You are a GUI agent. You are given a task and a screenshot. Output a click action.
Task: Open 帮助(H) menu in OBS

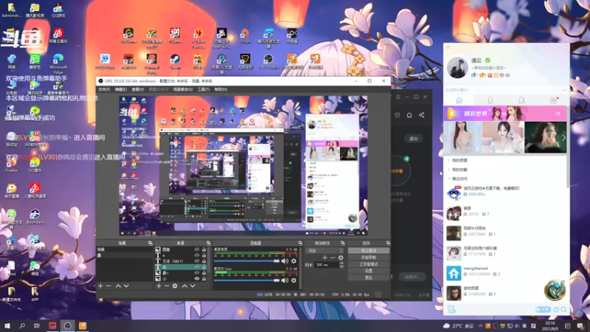click(221, 89)
